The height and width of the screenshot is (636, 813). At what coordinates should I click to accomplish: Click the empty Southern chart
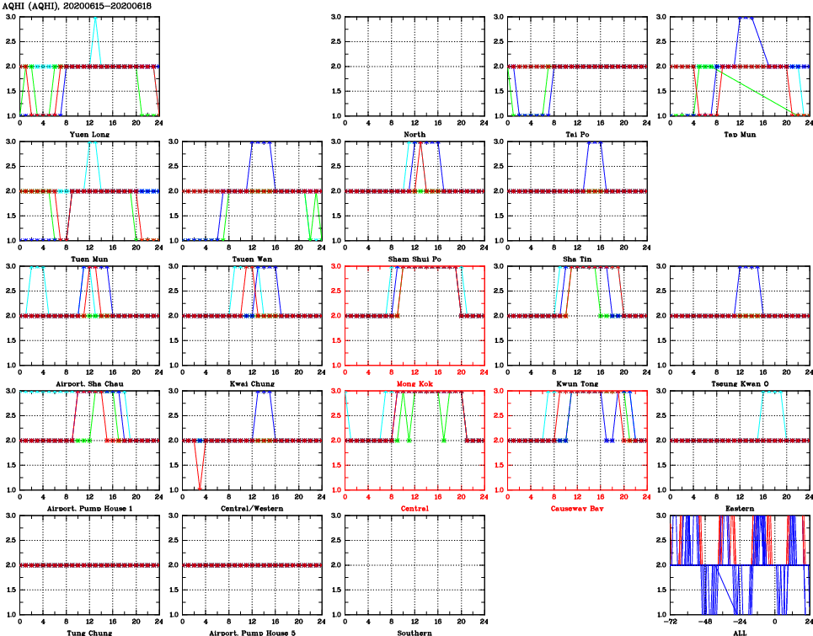click(414, 564)
